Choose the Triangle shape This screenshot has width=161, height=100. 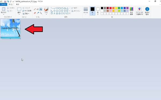(x=67, y=8)
